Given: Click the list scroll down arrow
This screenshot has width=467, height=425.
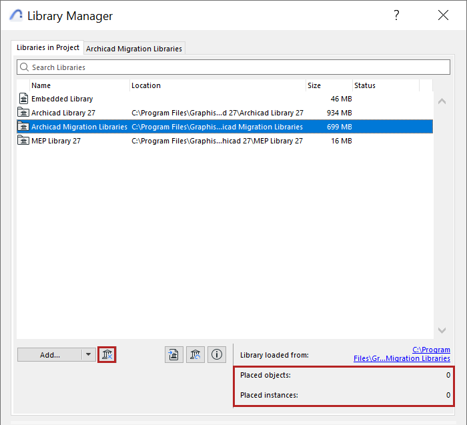Looking at the screenshot, I should [x=442, y=330].
